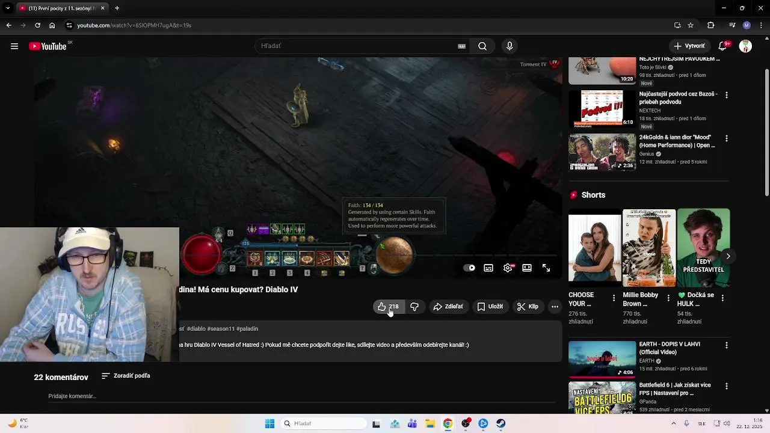
Task: Open the YouTube hamburger guide menu
Action: tap(14, 46)
